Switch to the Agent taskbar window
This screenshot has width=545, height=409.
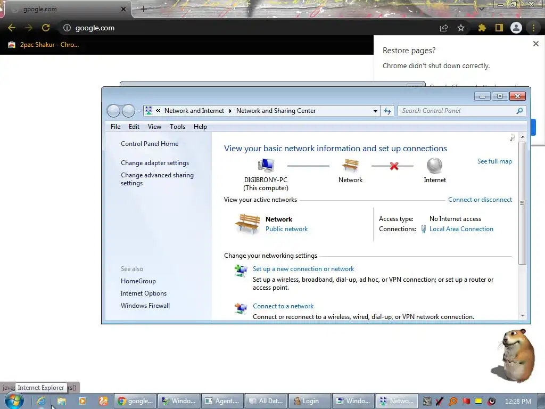(x=222, y=401)
